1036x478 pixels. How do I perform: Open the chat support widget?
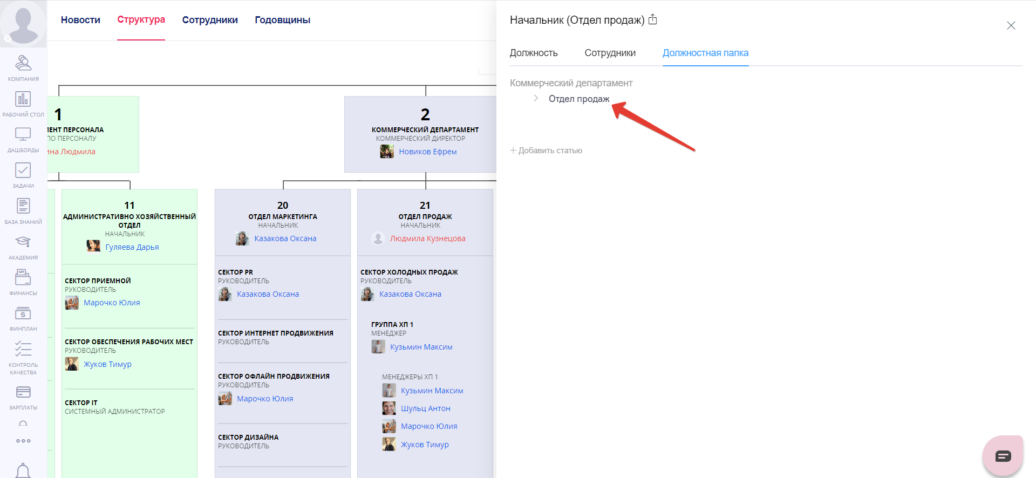point(1003,456)
